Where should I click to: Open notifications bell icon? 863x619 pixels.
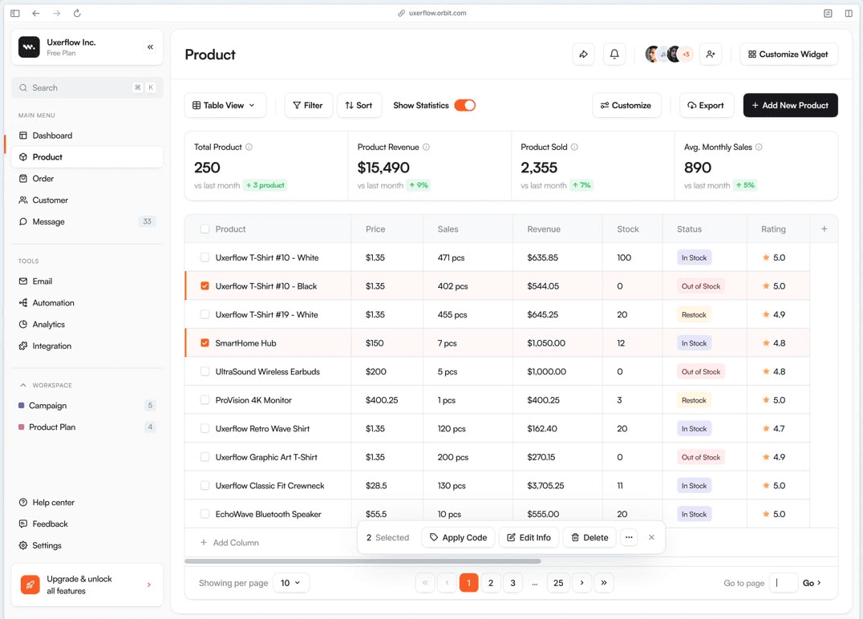coord(614,54)
